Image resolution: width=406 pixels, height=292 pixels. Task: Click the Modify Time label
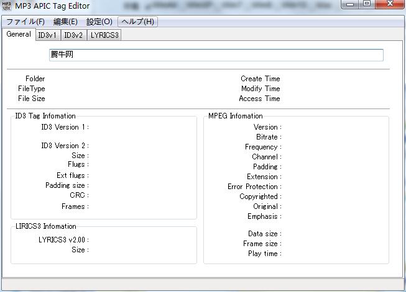[x=261, y=89]
